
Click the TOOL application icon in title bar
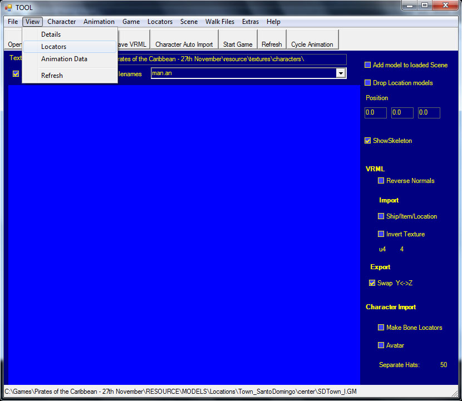[8, 7]
